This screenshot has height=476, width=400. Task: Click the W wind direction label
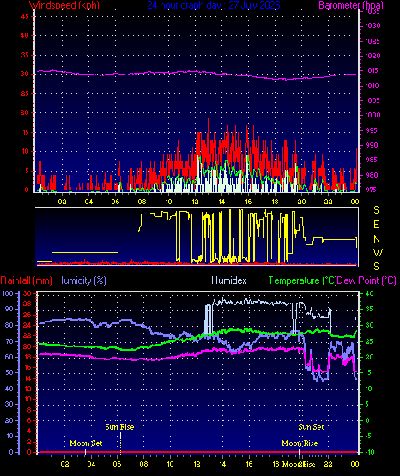click(378, 252)
